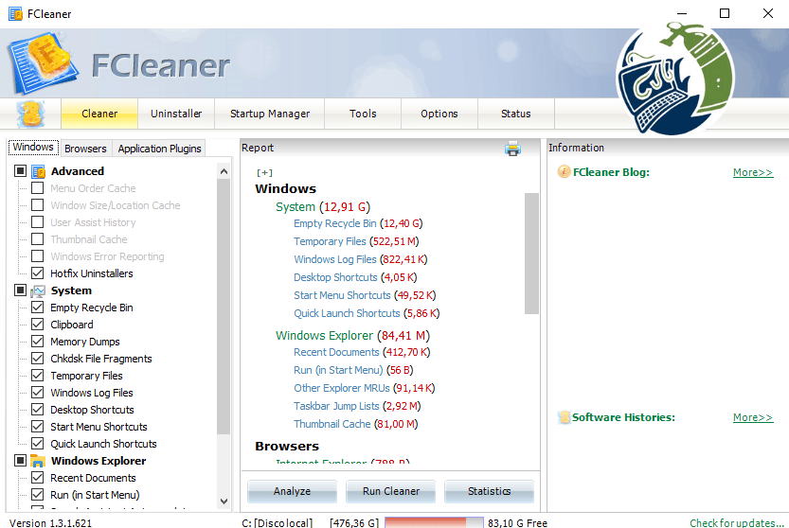Click Windows Log Files (822,41 K) report entry
The image size is (789, 528).
coord(360,259)
